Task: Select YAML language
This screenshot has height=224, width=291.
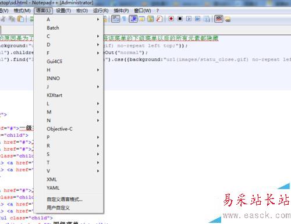Action: tap(69, 188)
